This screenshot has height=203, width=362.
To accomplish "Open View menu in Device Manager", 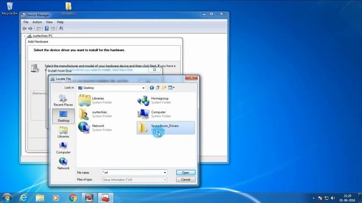I will tap(49, 22).
